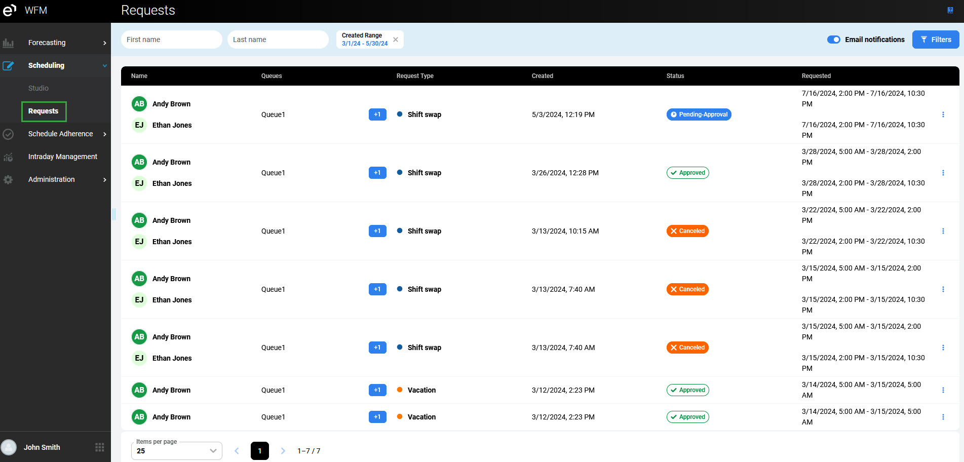Click the Schedule Adherence checkmark icon
Viewport: 964px width, 462px height.
8,134
